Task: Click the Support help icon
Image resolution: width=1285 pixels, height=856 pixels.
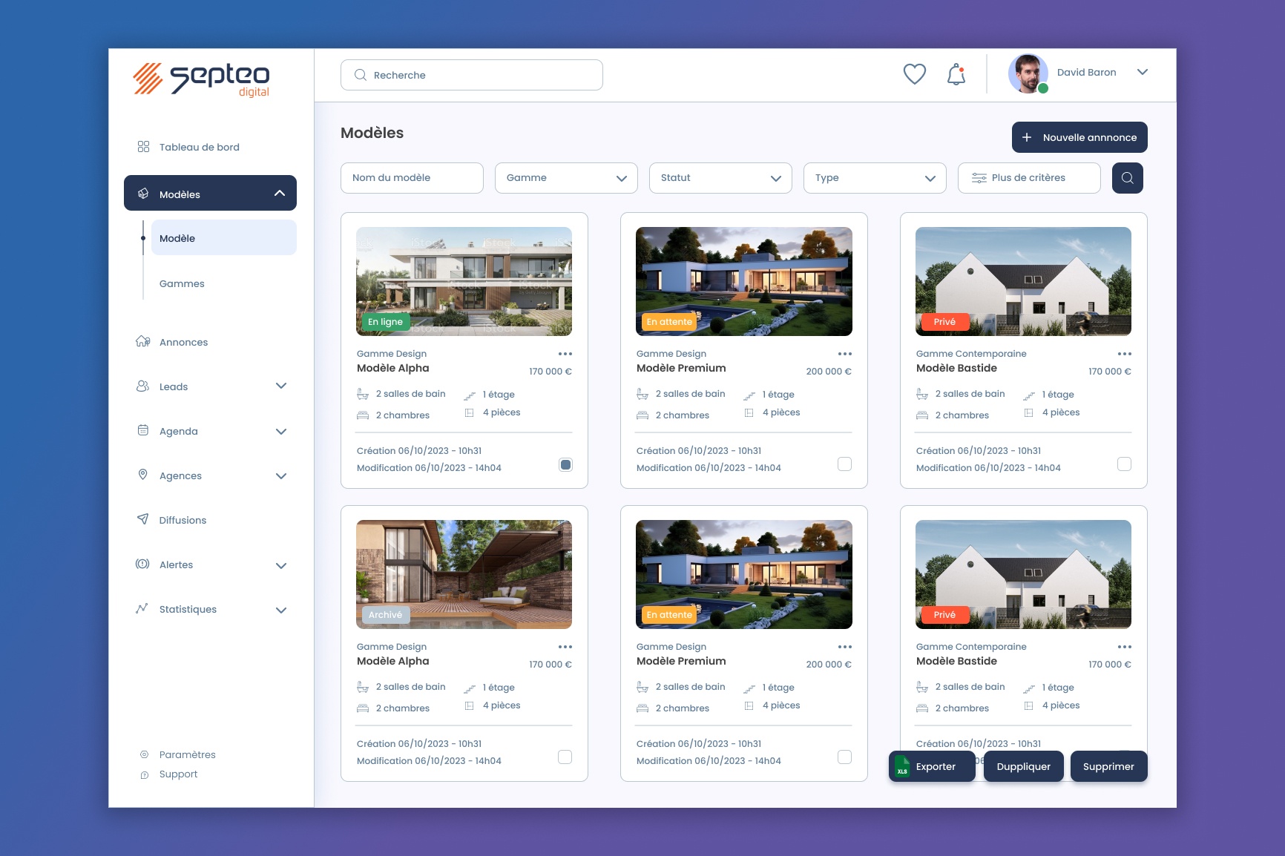Action: (144, 774)
